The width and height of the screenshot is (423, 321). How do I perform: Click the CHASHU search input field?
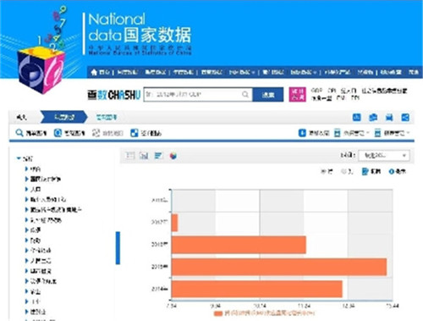tap(198, 95)
